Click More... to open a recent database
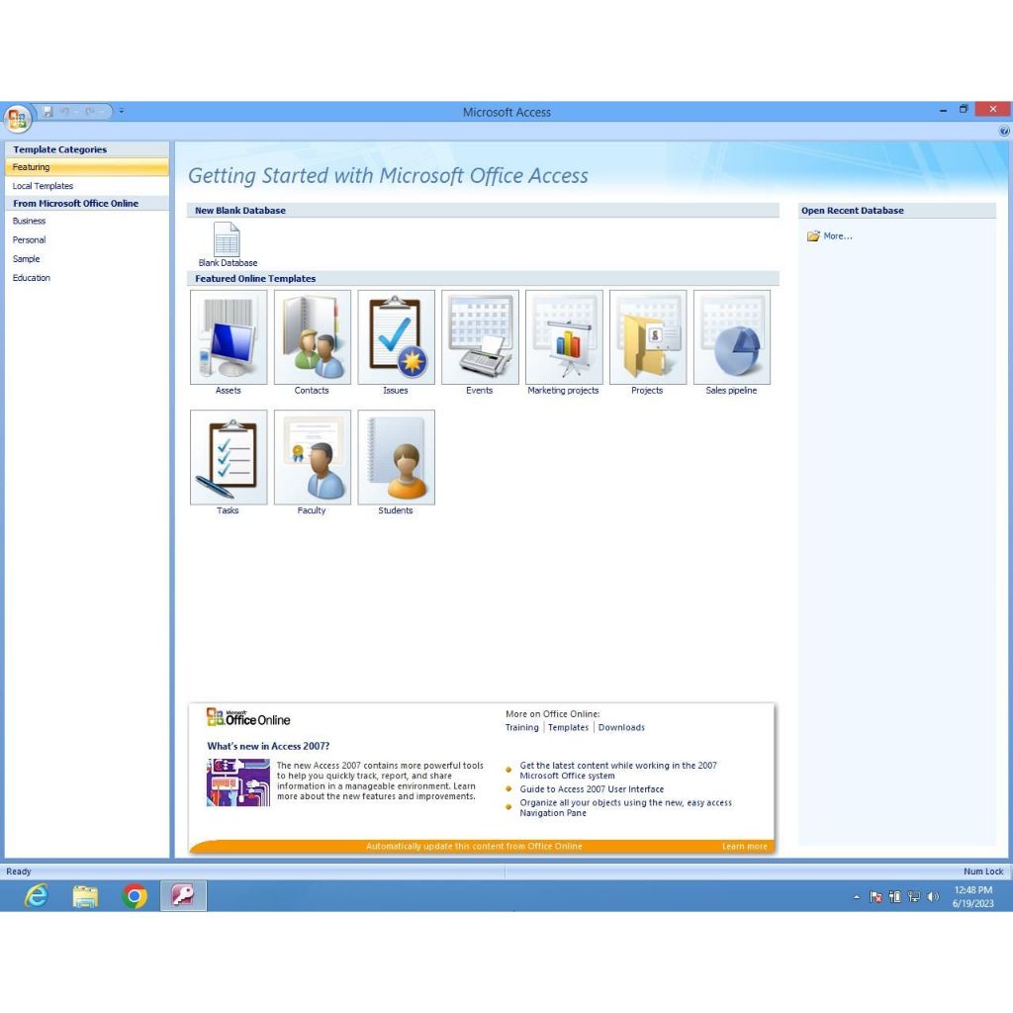This screenshot has height=1013, width=1013. [x=830, y=236]
